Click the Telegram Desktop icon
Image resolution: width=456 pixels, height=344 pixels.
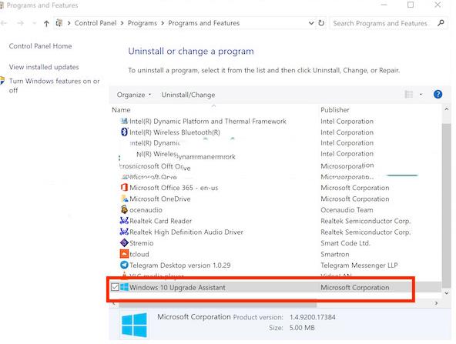pos(124,265)
